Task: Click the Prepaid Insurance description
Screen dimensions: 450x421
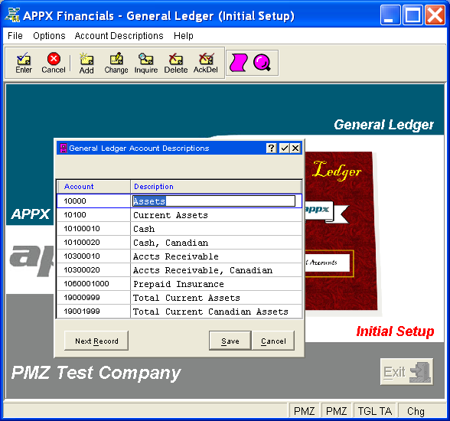Action: pyautogui.click(x=178, y=284)
